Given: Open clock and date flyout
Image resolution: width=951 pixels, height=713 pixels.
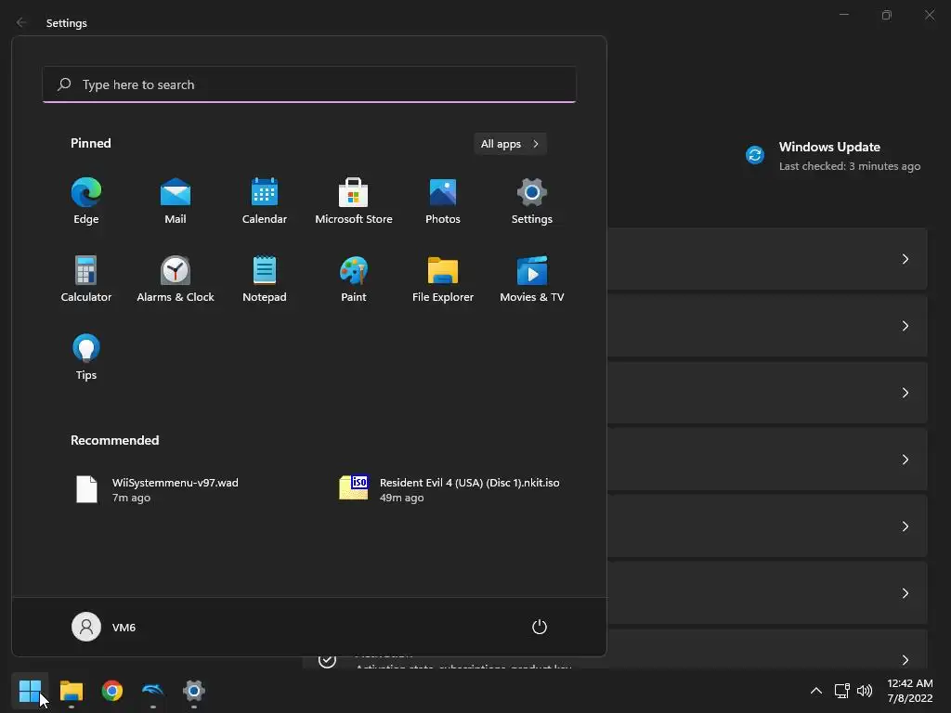Looking at the screenshot, I should [x=910, y=691].
